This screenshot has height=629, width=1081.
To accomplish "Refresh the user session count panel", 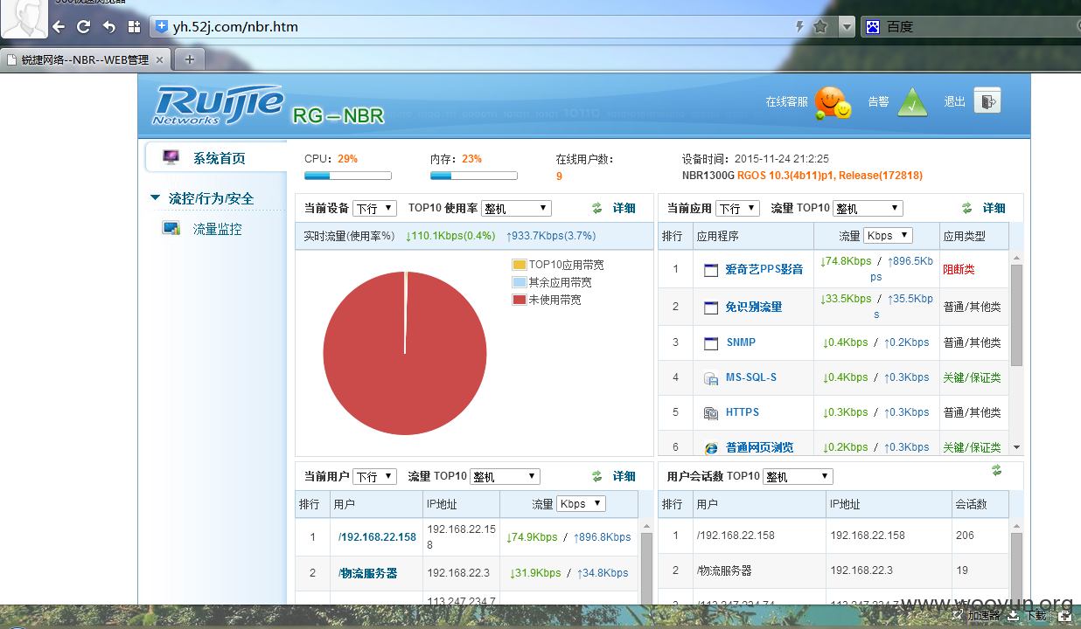I will tap(996, 470).
